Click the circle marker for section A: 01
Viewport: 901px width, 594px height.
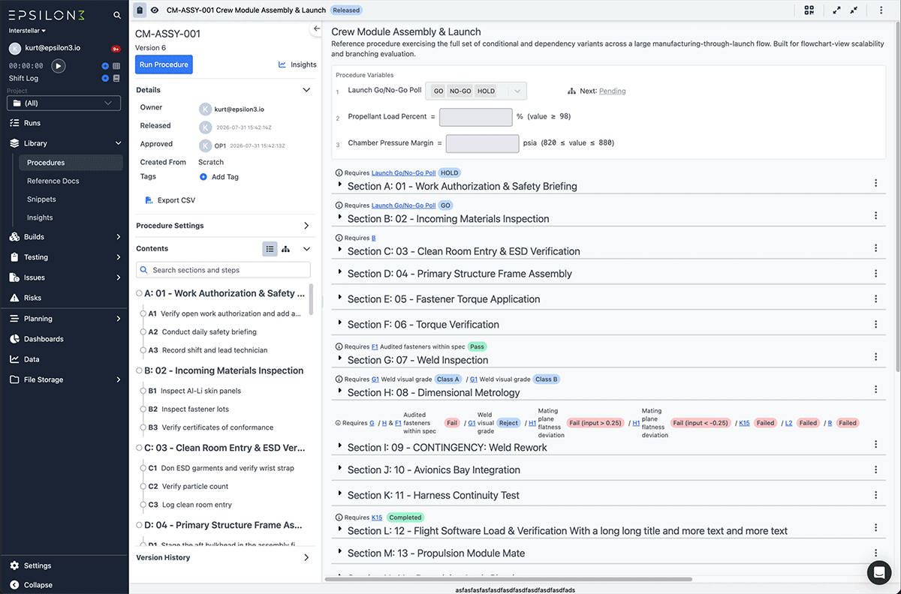click(x=140, y=293)
